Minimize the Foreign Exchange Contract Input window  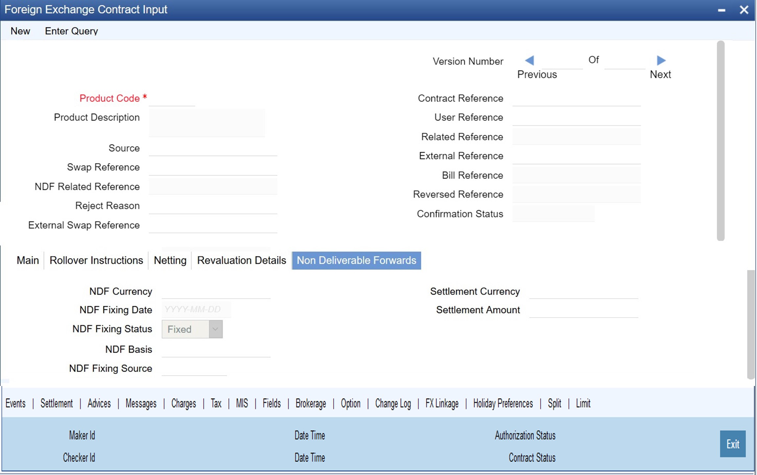[x=721, y=10]
